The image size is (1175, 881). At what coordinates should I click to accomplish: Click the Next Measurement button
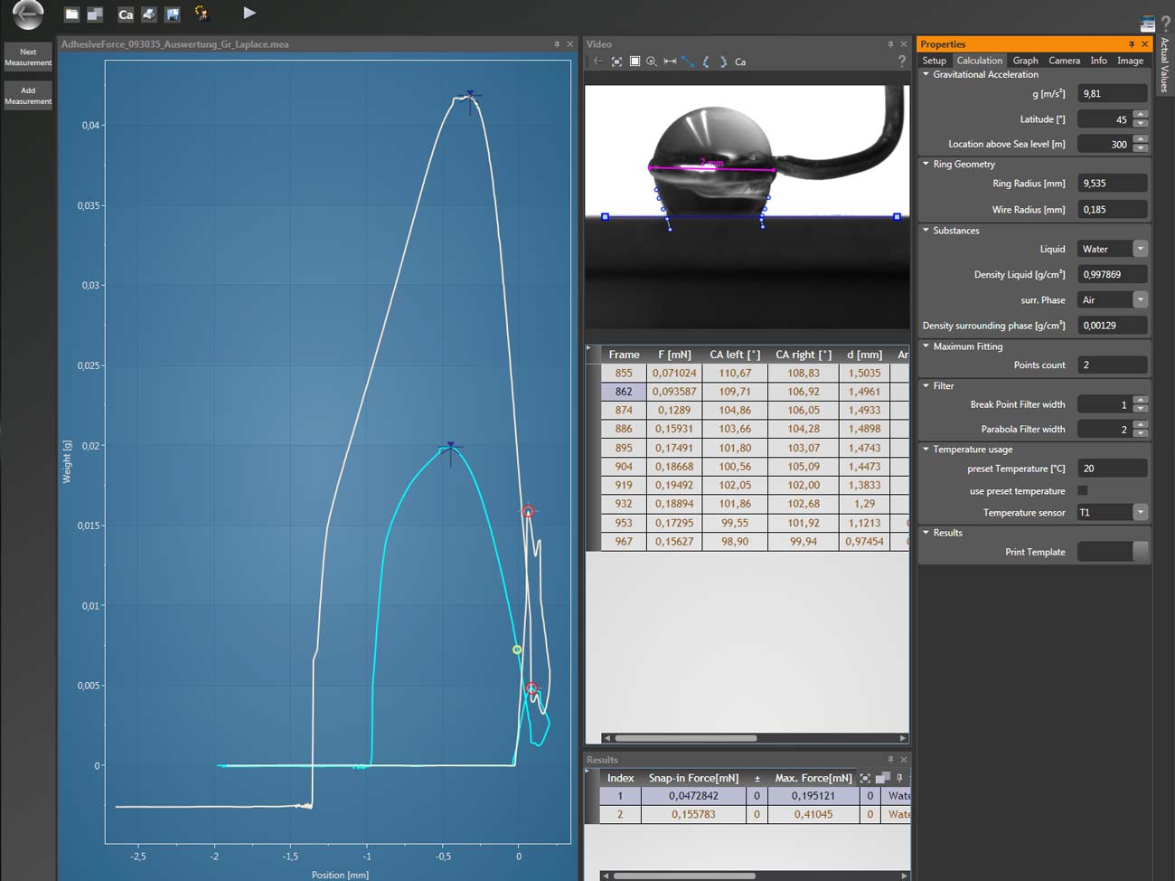click(x=28, y=55)
